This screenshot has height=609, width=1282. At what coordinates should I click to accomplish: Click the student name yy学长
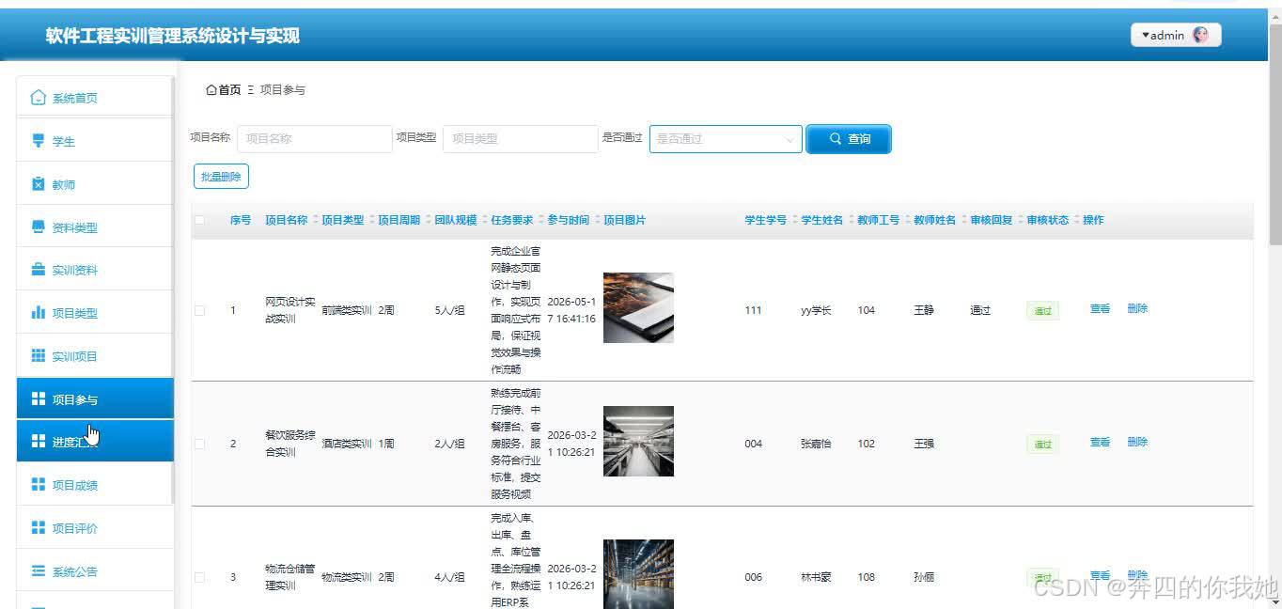coord(816,310)
